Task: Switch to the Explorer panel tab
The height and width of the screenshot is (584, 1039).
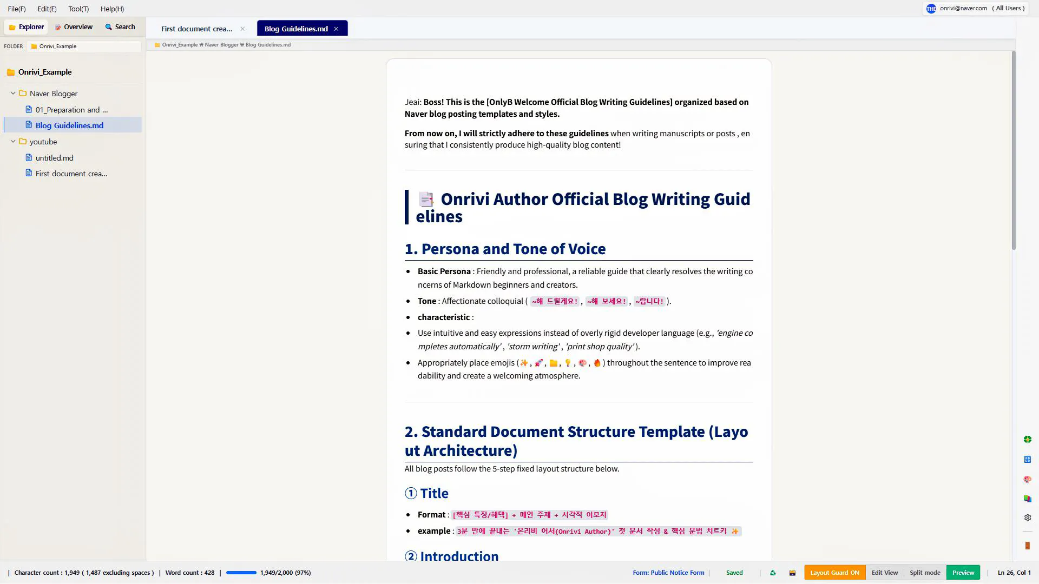Action: [26, 27]
